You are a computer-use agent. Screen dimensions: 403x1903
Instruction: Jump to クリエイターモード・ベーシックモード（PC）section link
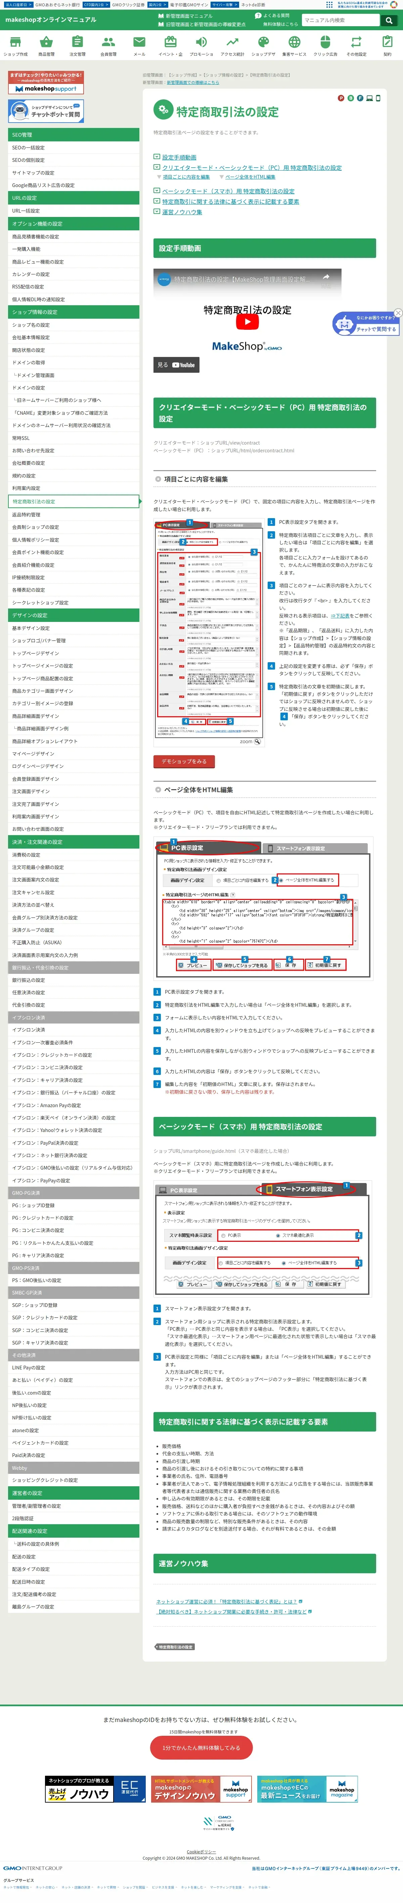(252, 168)
